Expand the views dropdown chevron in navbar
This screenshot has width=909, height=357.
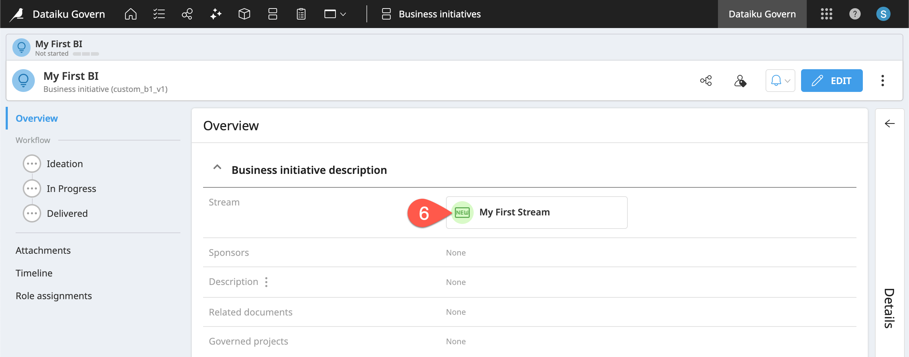[x=342, y=14]
